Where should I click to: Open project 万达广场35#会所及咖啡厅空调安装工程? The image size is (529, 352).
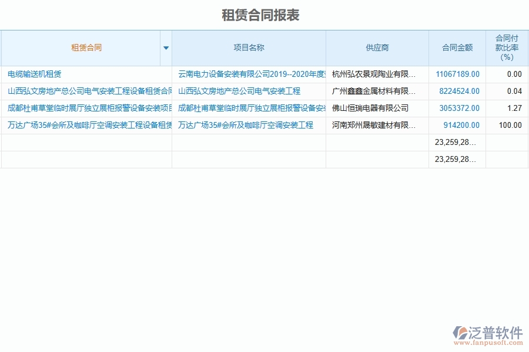click(x=246, y=126)
